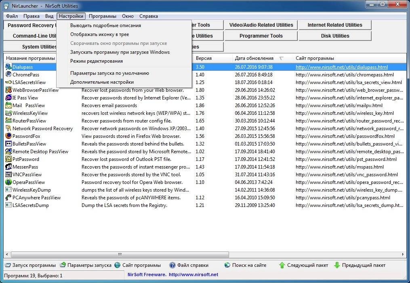The width and height of the screenshot is (410, 283).
Task: Click the PstPassword icon
Action: 8,159
